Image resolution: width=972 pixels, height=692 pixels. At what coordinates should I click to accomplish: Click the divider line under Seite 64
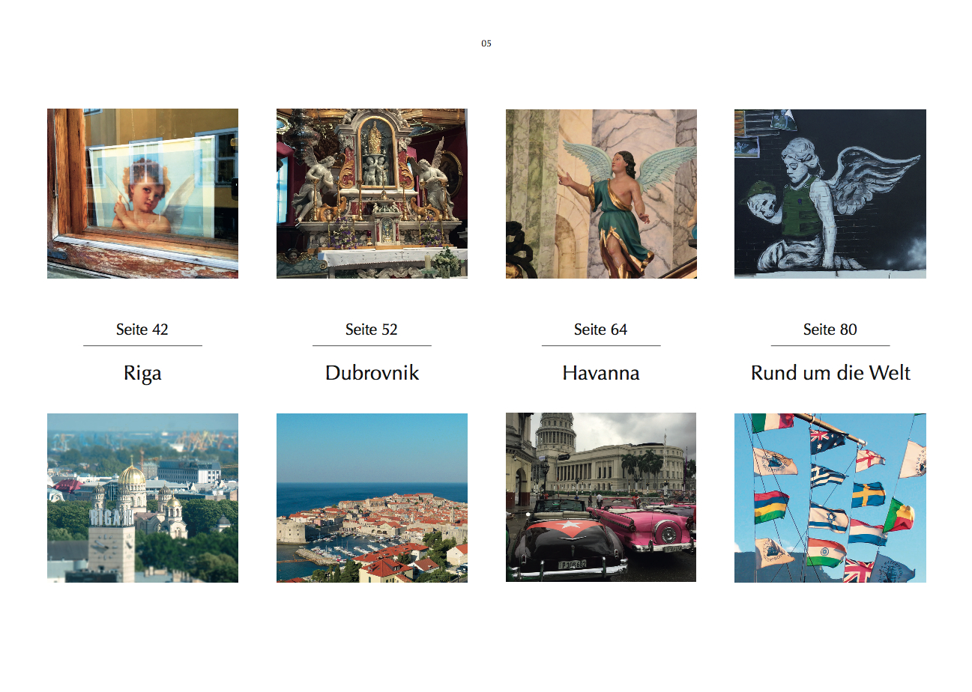601,346
